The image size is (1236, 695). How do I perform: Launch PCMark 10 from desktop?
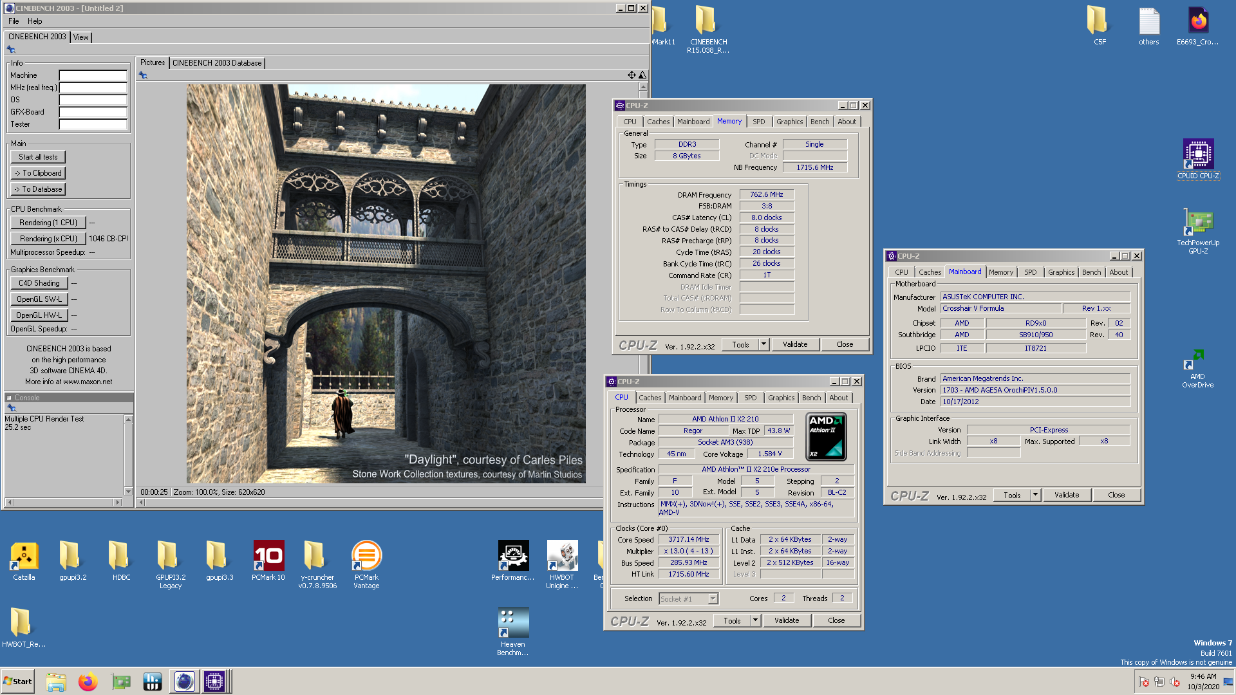[268, 560]
